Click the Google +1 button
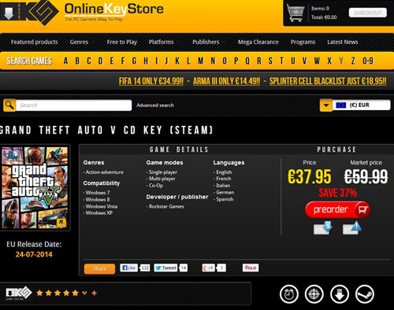Screen dimensions: 394x310 (208, 268)
